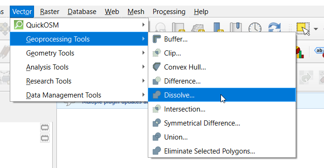Choose Intersection... tool
The width and height of the screenshot is (324, 168).
(x=222, y=109)
